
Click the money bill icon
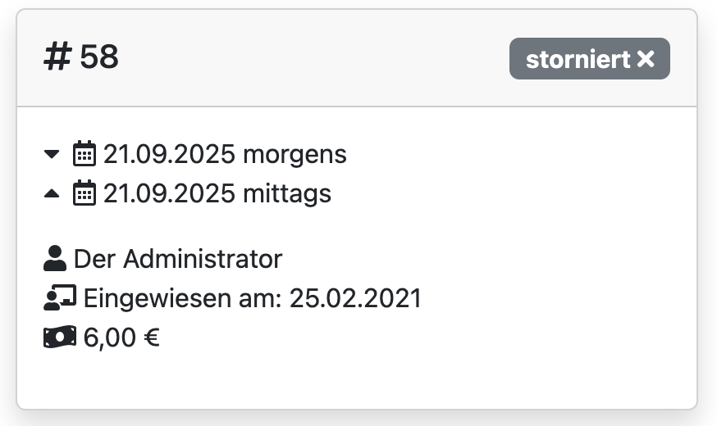click(60, 337)
